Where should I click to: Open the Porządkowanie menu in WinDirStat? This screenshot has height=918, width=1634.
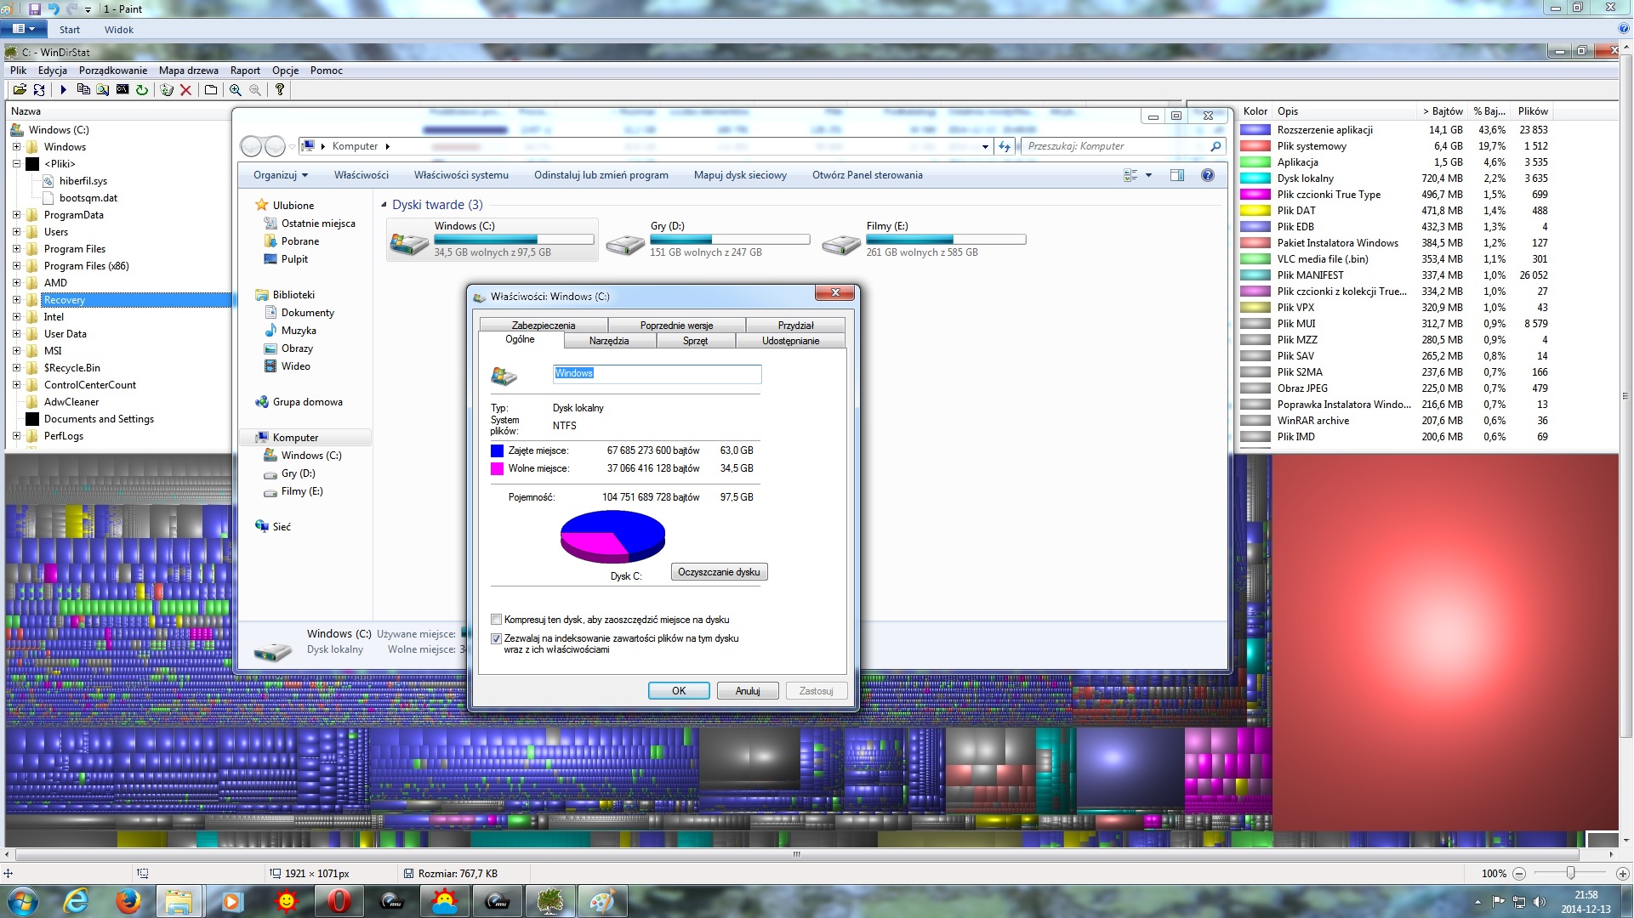(x=113, y=71)
